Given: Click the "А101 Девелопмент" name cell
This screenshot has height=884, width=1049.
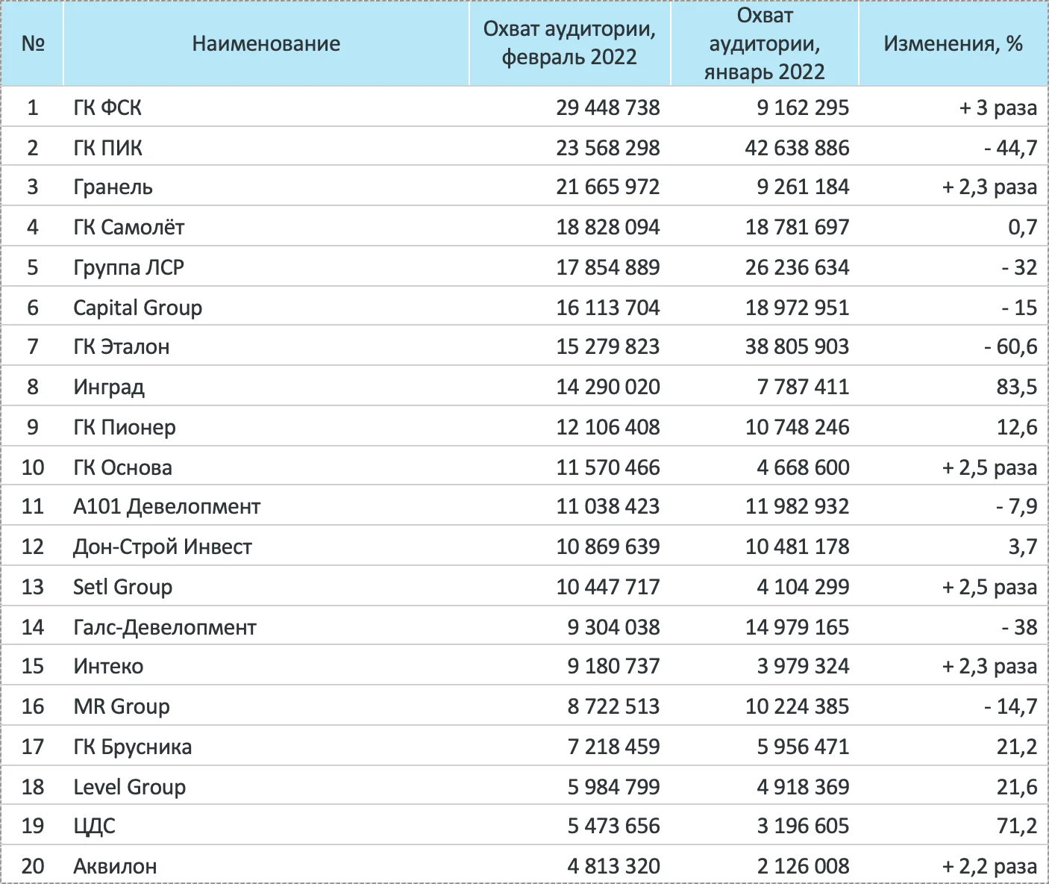Looking at the screenshot, I should click(166, 506).
